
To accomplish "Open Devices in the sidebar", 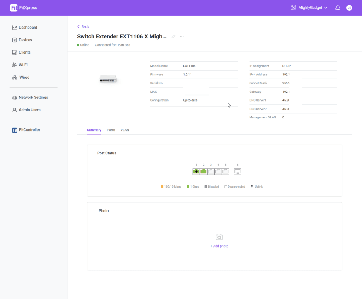I will pyautogui.click(x=25, y=40).
